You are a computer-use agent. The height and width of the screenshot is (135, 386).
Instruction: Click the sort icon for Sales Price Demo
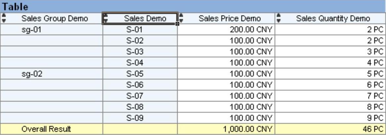(181, 18)
